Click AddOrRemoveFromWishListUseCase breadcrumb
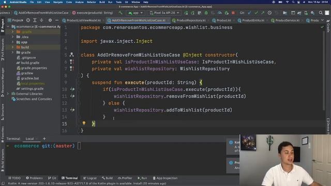The image size is (331, 186). (x=41, y=13)
